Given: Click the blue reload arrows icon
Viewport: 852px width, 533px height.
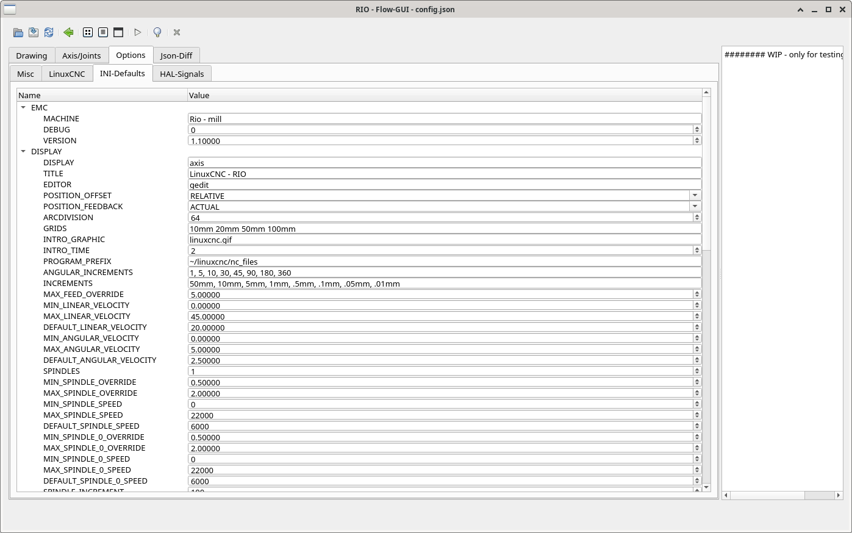Looking at the screenshot, I should click(x=49, y=32).
